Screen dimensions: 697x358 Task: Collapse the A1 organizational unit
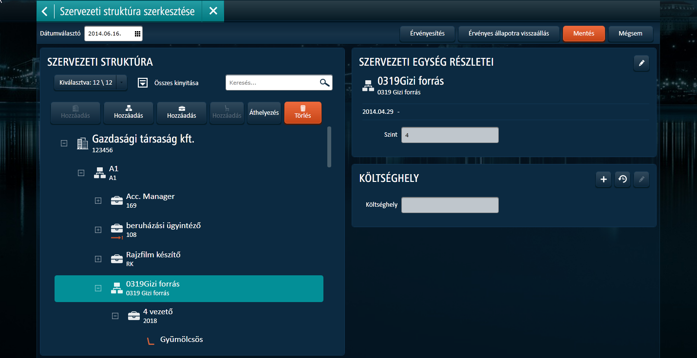[81, 172]
